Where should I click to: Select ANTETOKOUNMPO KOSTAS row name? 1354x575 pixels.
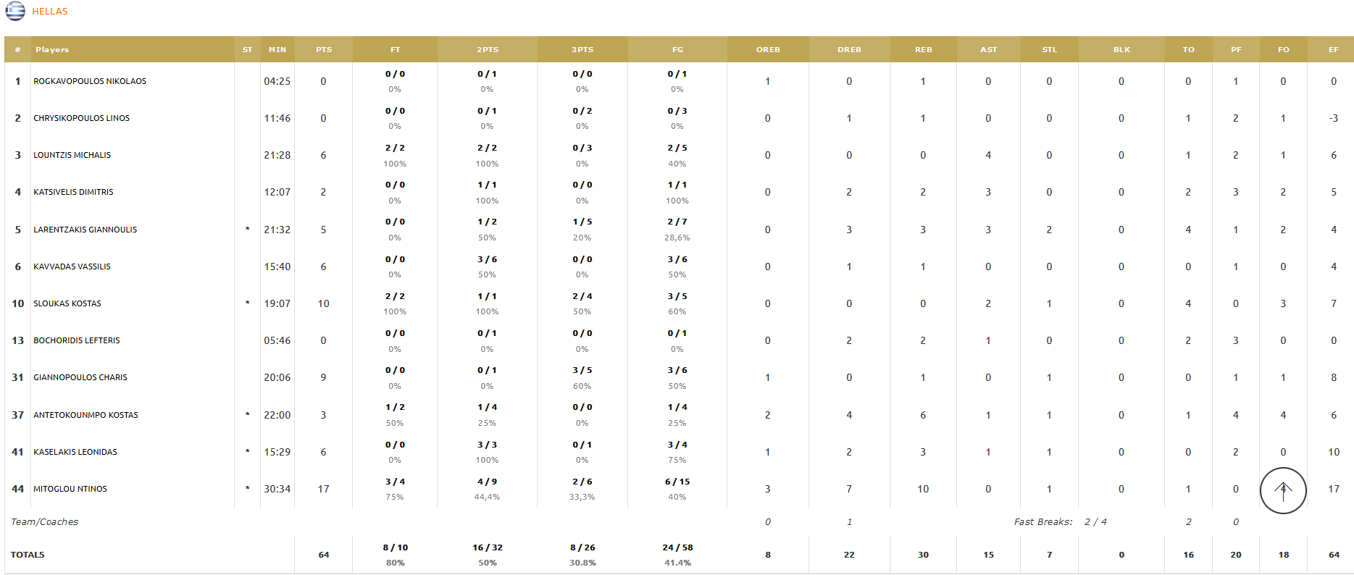coord(85,415)
